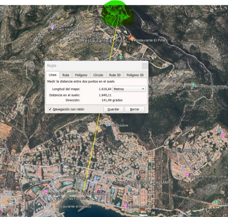Click the La cova de l'aigua marker

(120, 57)
